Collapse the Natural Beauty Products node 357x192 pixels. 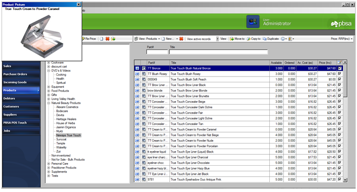(x=49, y=103)
